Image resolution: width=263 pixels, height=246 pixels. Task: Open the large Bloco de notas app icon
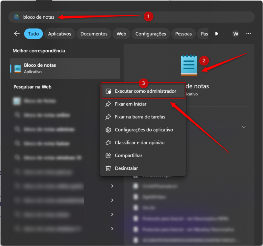tap(188, 65)
